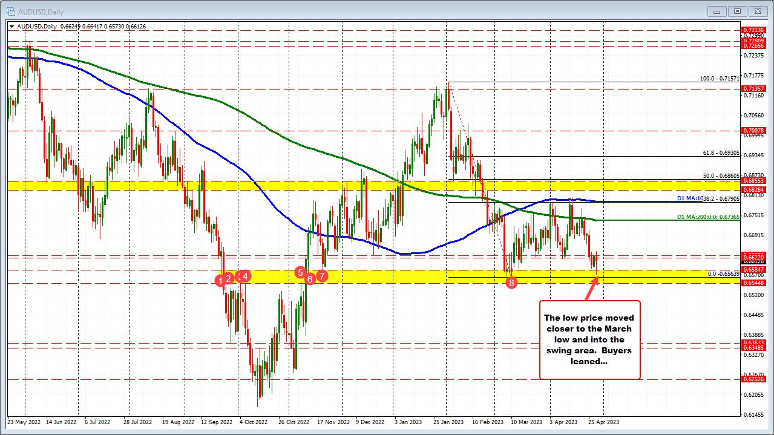Select numbered marker 8 near the March low

coord(512,282)
